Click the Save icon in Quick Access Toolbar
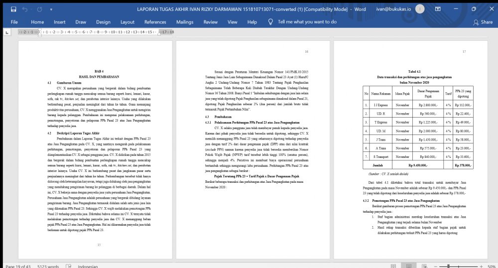 pyautogui.click(x=13, y=9)
